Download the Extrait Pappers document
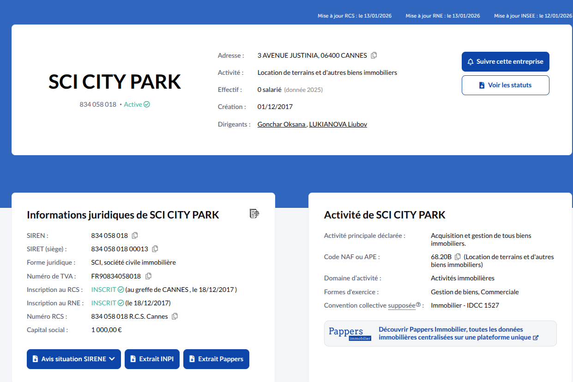573x382 pixels. [216, 359]
